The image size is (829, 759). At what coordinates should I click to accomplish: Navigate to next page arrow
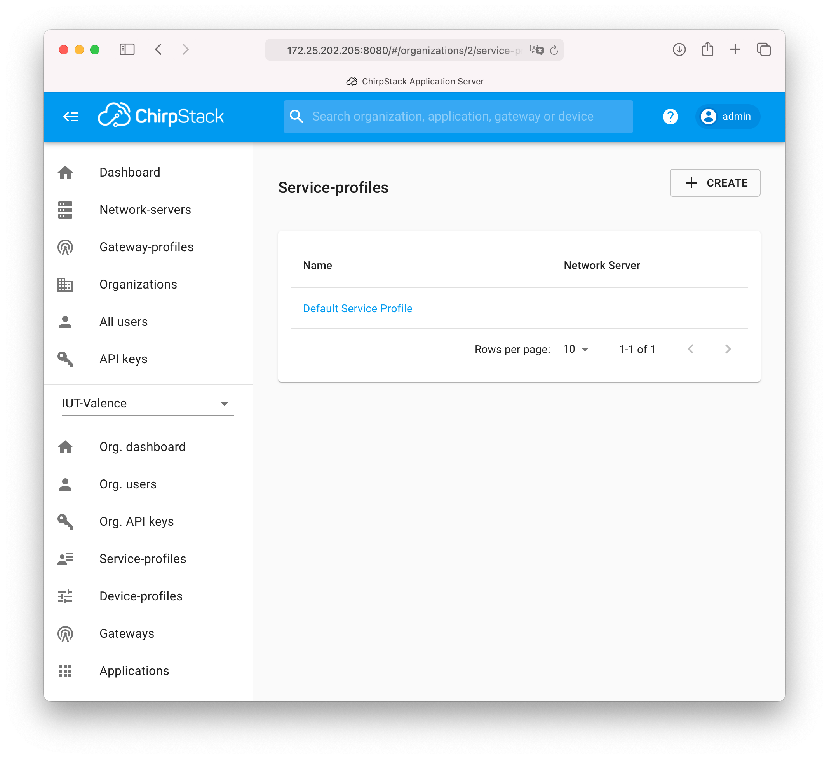point(728,350)
